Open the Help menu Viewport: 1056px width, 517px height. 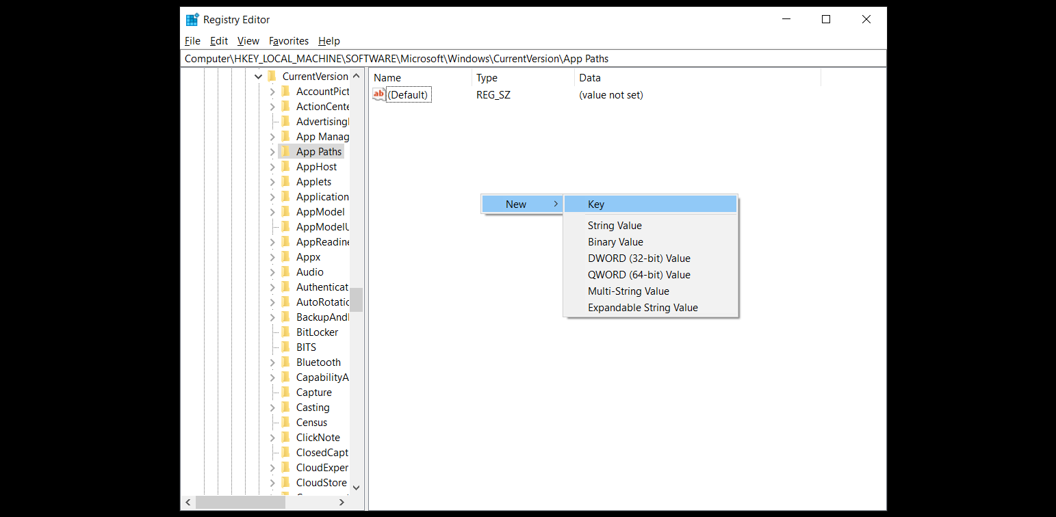click(x=329, y=41)
